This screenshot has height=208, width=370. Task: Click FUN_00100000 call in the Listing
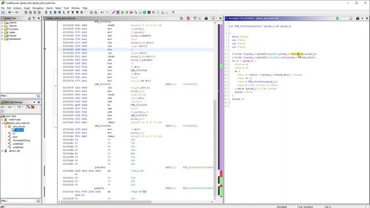(x=139, y=105)
